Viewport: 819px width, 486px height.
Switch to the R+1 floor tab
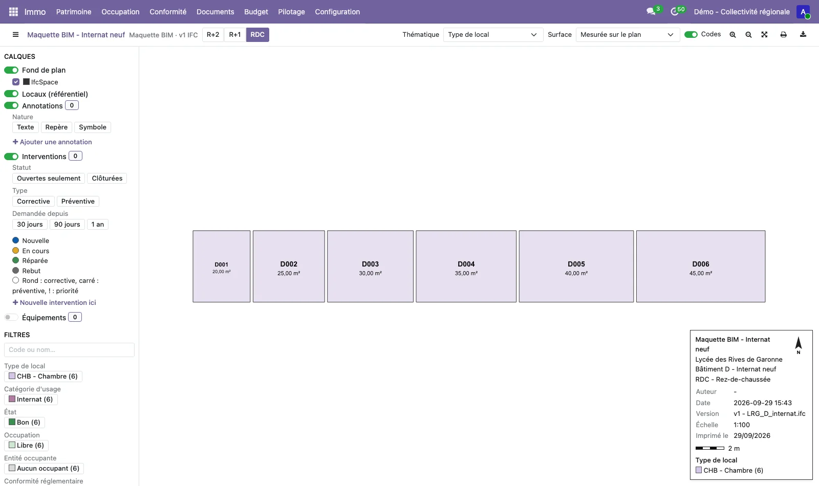point(235,35)
